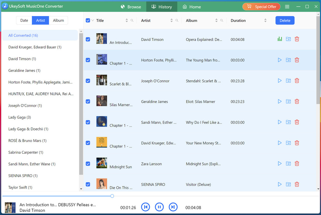This screenshot has height=215, width=321.
Task: Open folder for Joseph O'Connor track
Action: click(288, 81)
